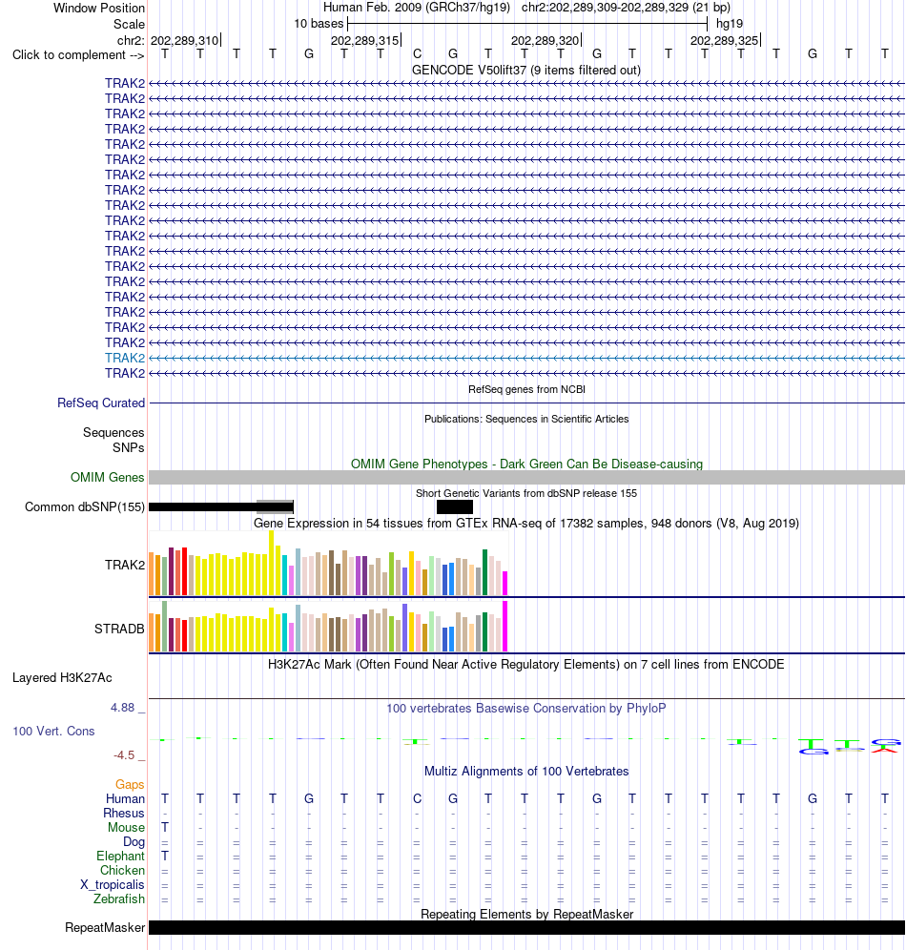
Task: Click the gray OMIM Genes item bar
Action: tap(526, 478)
